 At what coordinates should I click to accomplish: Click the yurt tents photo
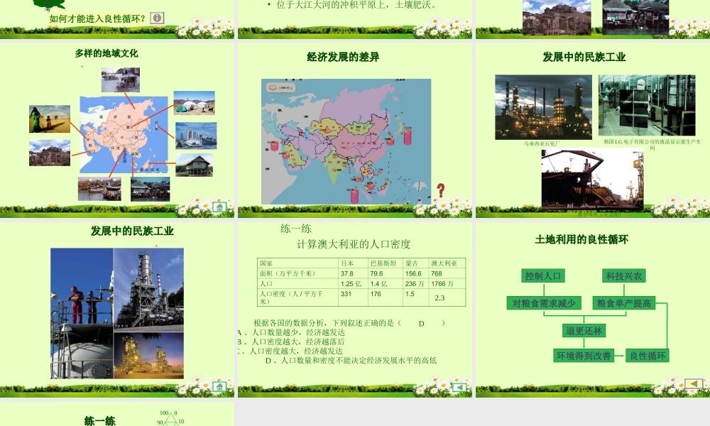click(x=195, y=103)
